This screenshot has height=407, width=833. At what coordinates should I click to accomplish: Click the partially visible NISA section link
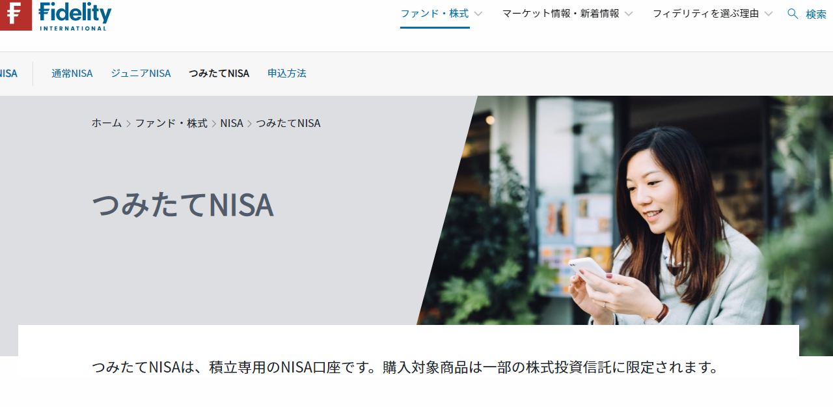8,74
